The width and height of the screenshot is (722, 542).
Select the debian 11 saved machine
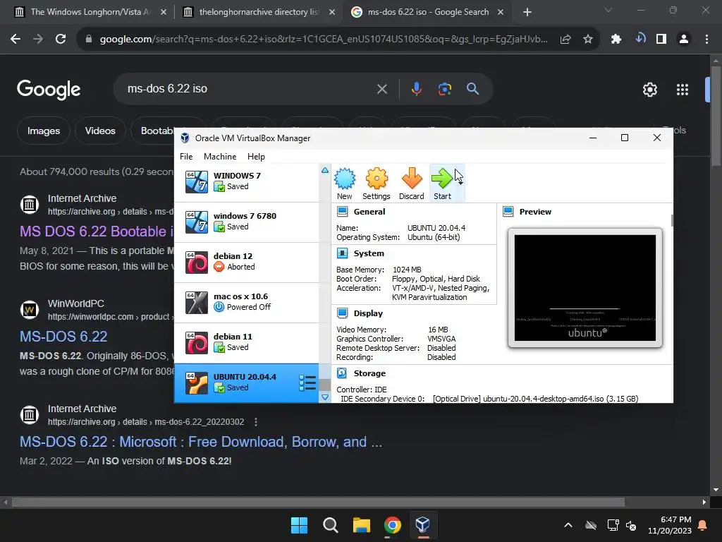click(x=246, y=342)
